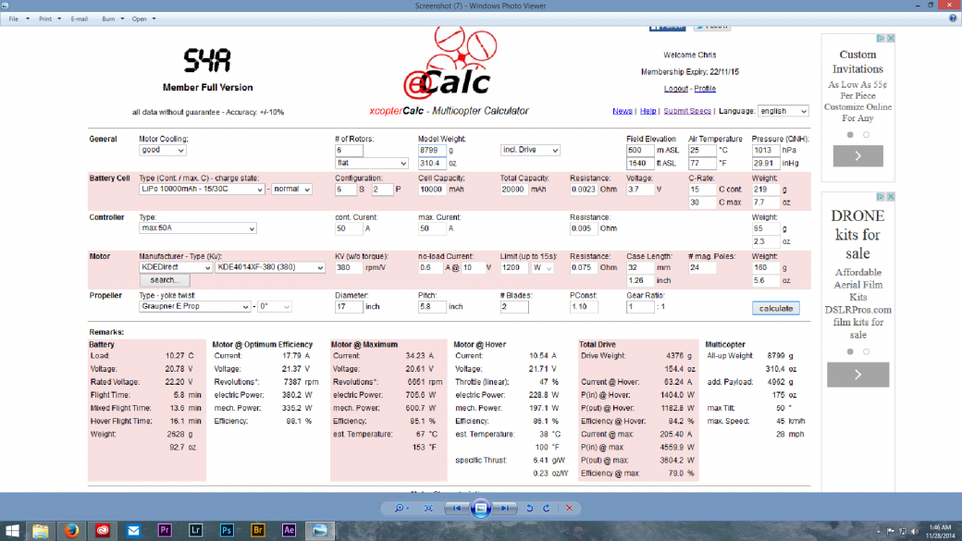The height and width of the screenshot is (541, 962).
Task: Click the # Blades input field
Action: tap(514, 307)
